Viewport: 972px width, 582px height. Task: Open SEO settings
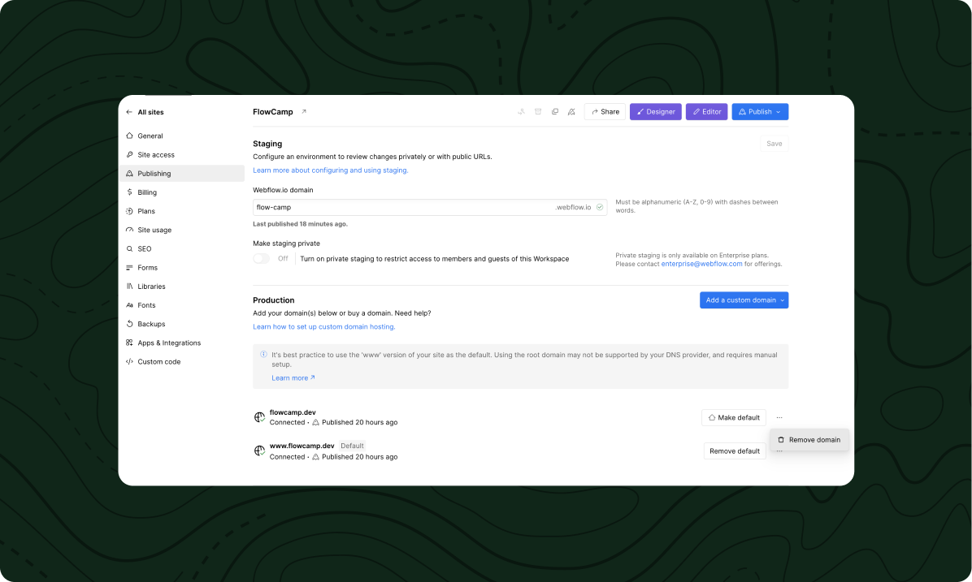[181, 249]
